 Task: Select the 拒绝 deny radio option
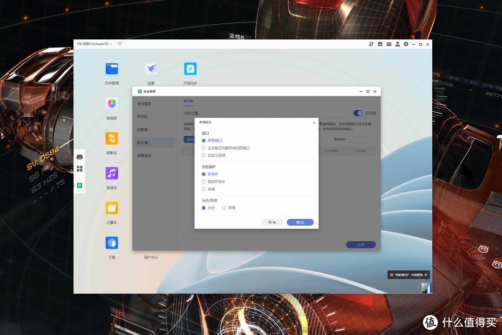click(224, 208)
